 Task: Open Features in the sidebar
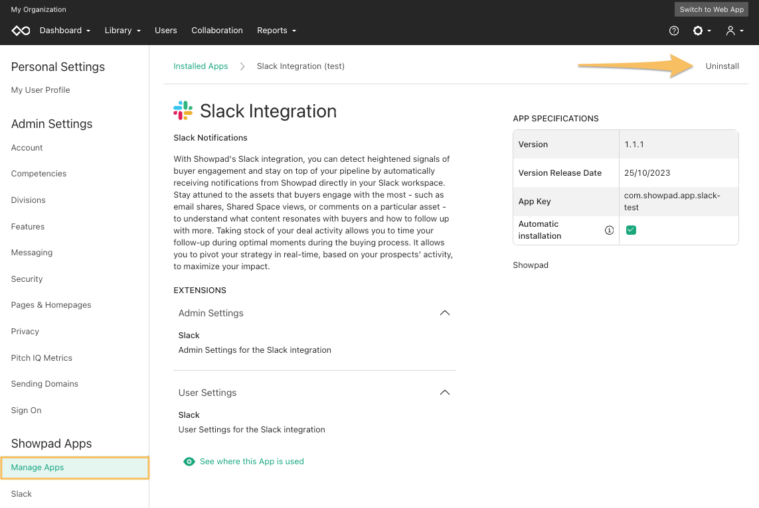(28, 227)
